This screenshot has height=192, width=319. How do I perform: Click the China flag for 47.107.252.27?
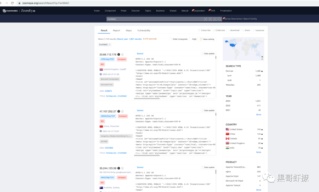pos(101,126)
